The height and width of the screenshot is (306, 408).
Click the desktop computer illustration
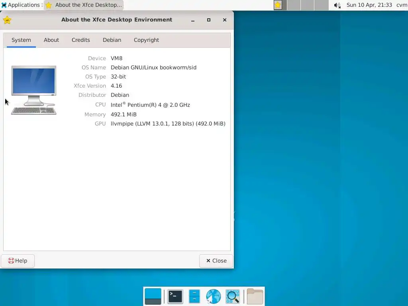pyautogui.click(x=34, y=90)
